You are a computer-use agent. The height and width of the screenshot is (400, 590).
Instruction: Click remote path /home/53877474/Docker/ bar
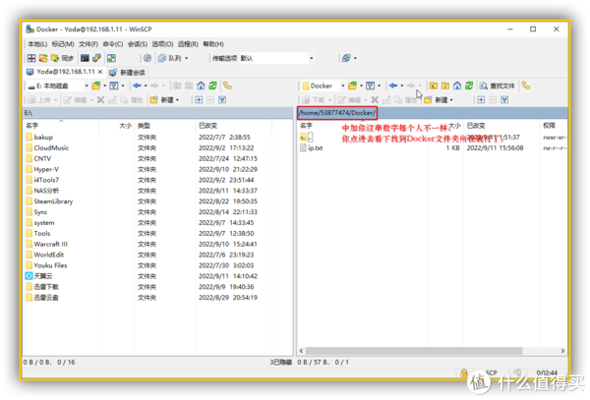[337, 112]
